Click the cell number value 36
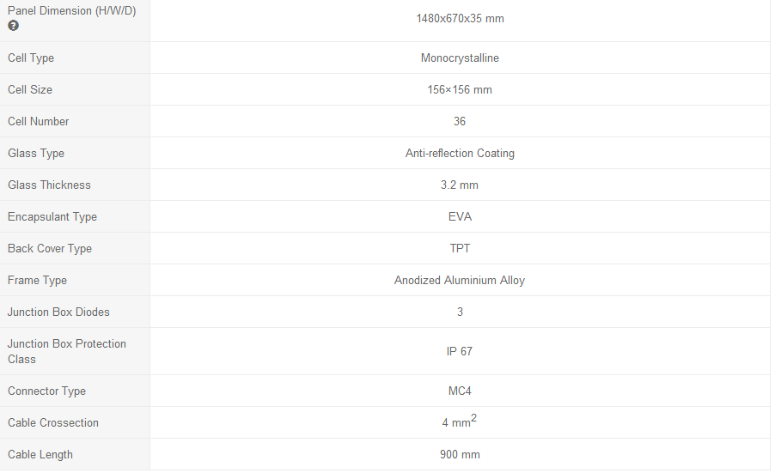 460,121
